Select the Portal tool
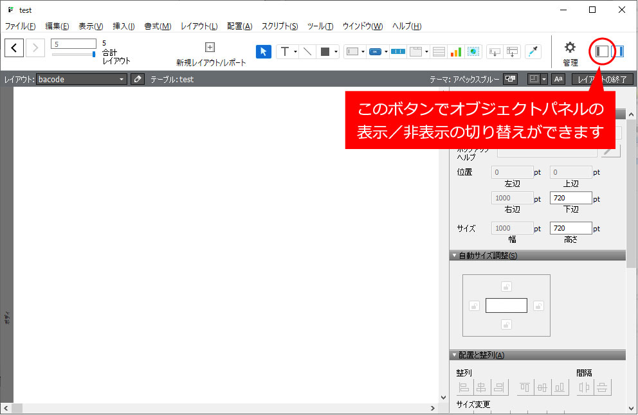 click(439, 51)
